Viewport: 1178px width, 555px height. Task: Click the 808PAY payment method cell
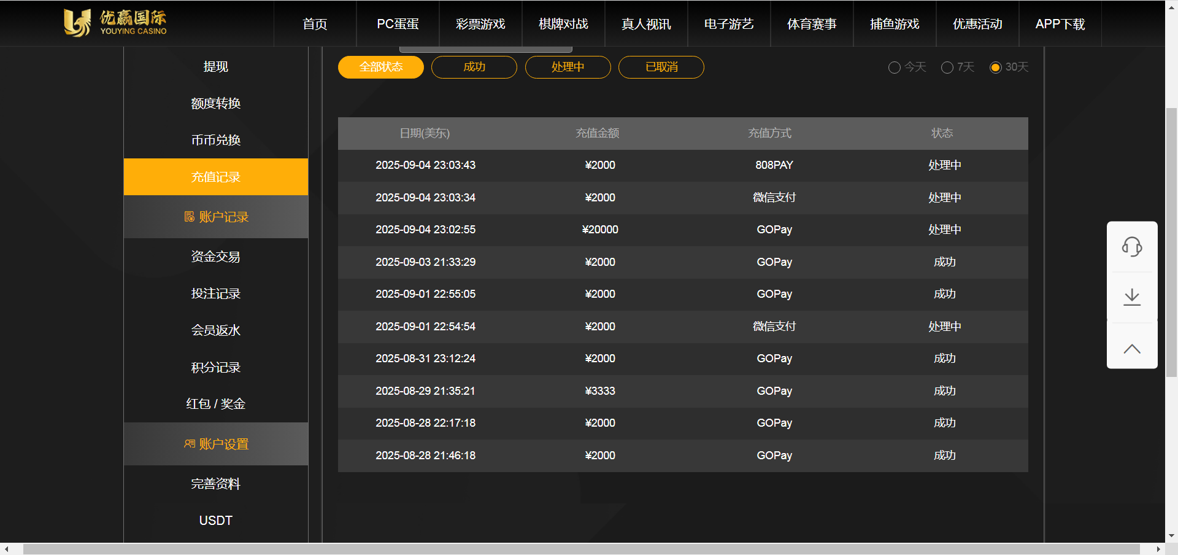pyautogui.click(x=774, y=165)
